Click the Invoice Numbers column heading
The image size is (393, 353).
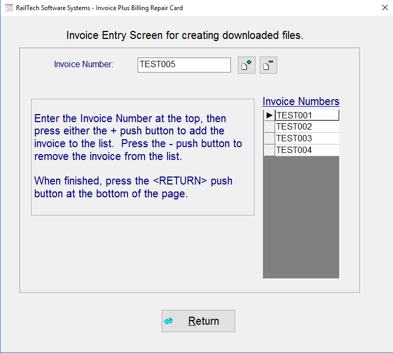[301, 101]
